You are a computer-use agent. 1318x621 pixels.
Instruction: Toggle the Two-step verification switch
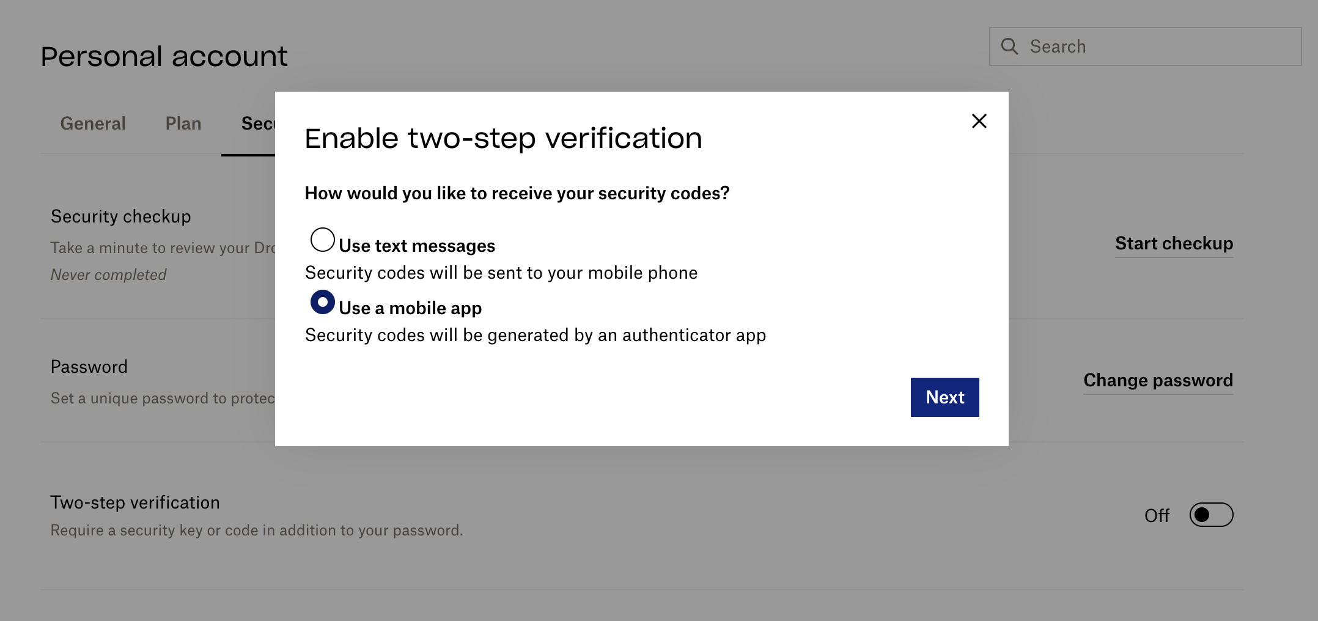1211,515
